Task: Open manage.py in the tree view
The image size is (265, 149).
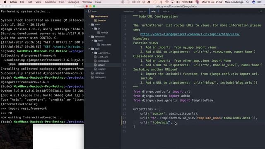Action: [100, 77]
